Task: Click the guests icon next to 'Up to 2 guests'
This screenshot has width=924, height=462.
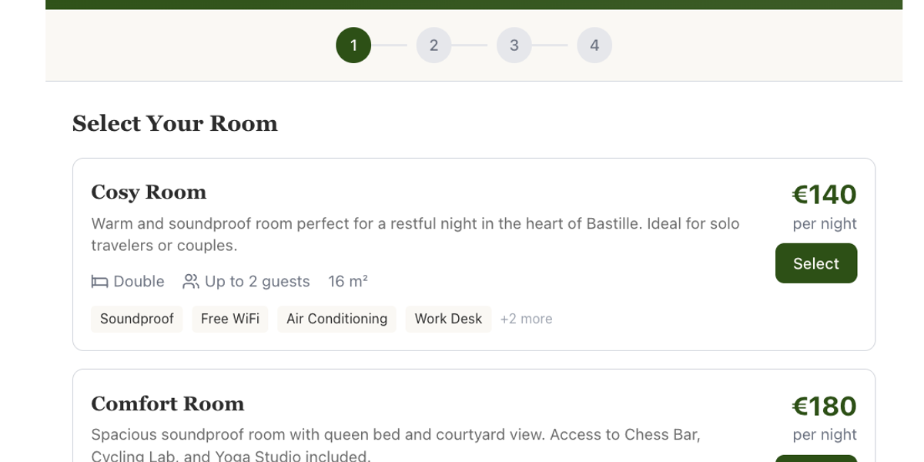Action: pos(190,281)
